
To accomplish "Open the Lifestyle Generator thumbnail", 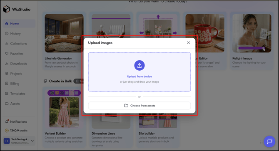I will click(x=64, y=33).
